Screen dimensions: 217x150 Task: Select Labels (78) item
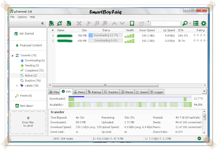29,86
